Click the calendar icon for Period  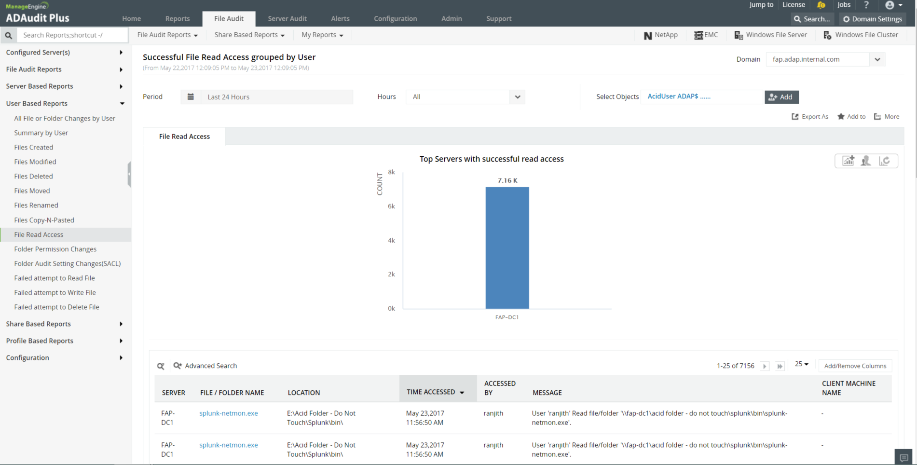[191, 97]
